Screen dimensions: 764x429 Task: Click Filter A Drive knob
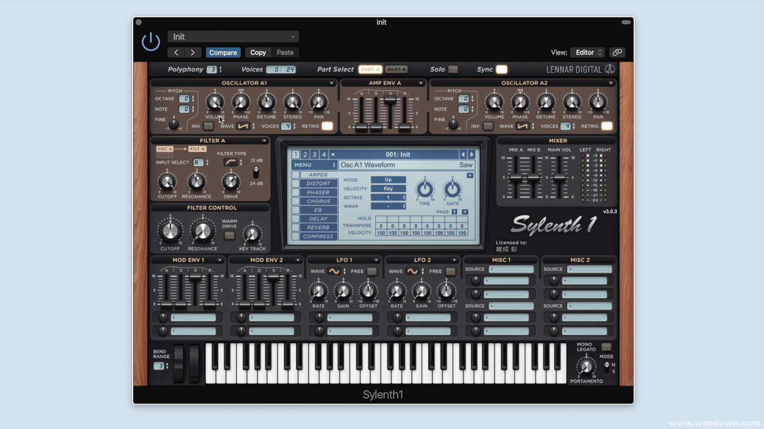(x=231, y=182)
